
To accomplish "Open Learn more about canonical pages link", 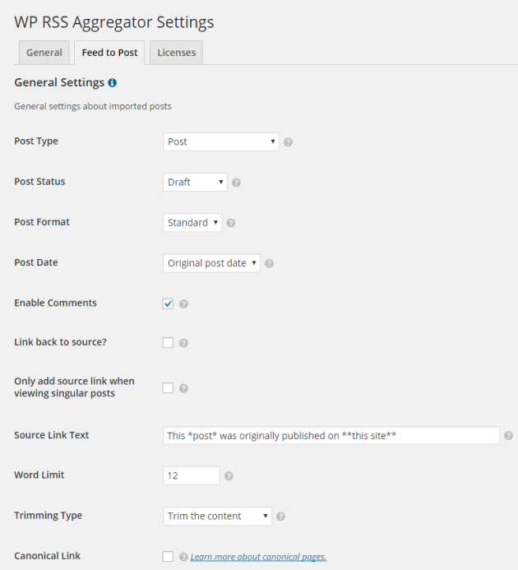I will [x=258, y=557].
